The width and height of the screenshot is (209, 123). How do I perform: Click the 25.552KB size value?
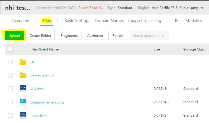point(161,102)
